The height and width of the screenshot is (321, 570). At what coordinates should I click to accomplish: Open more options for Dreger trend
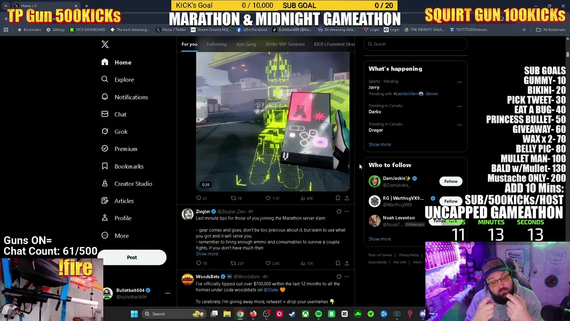[460, 125]
